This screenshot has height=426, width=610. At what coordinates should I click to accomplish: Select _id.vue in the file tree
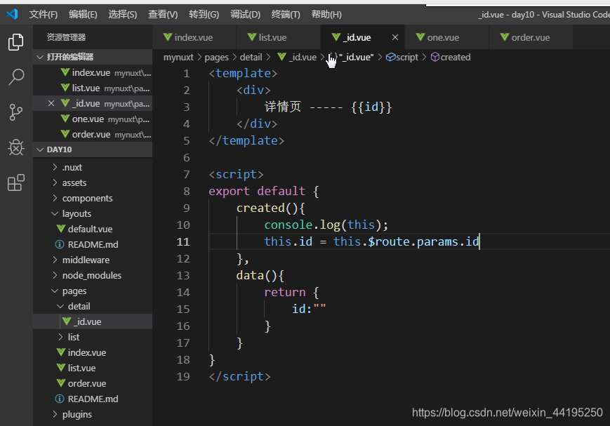tap(93, 321)
